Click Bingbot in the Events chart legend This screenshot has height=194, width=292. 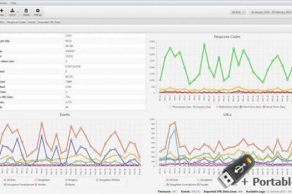point(71,180)
